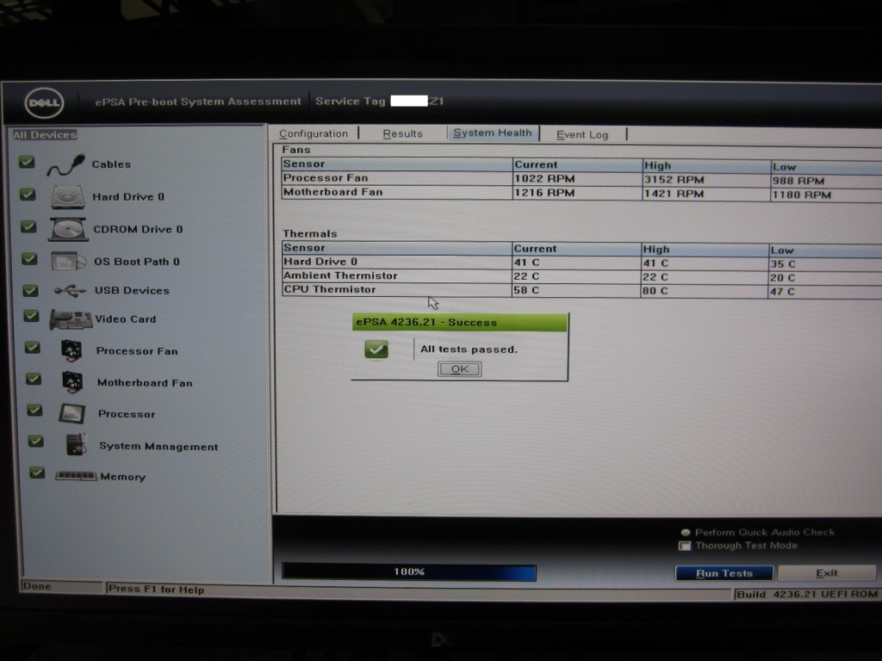Switch to the Configuration tab

point(314,134)
